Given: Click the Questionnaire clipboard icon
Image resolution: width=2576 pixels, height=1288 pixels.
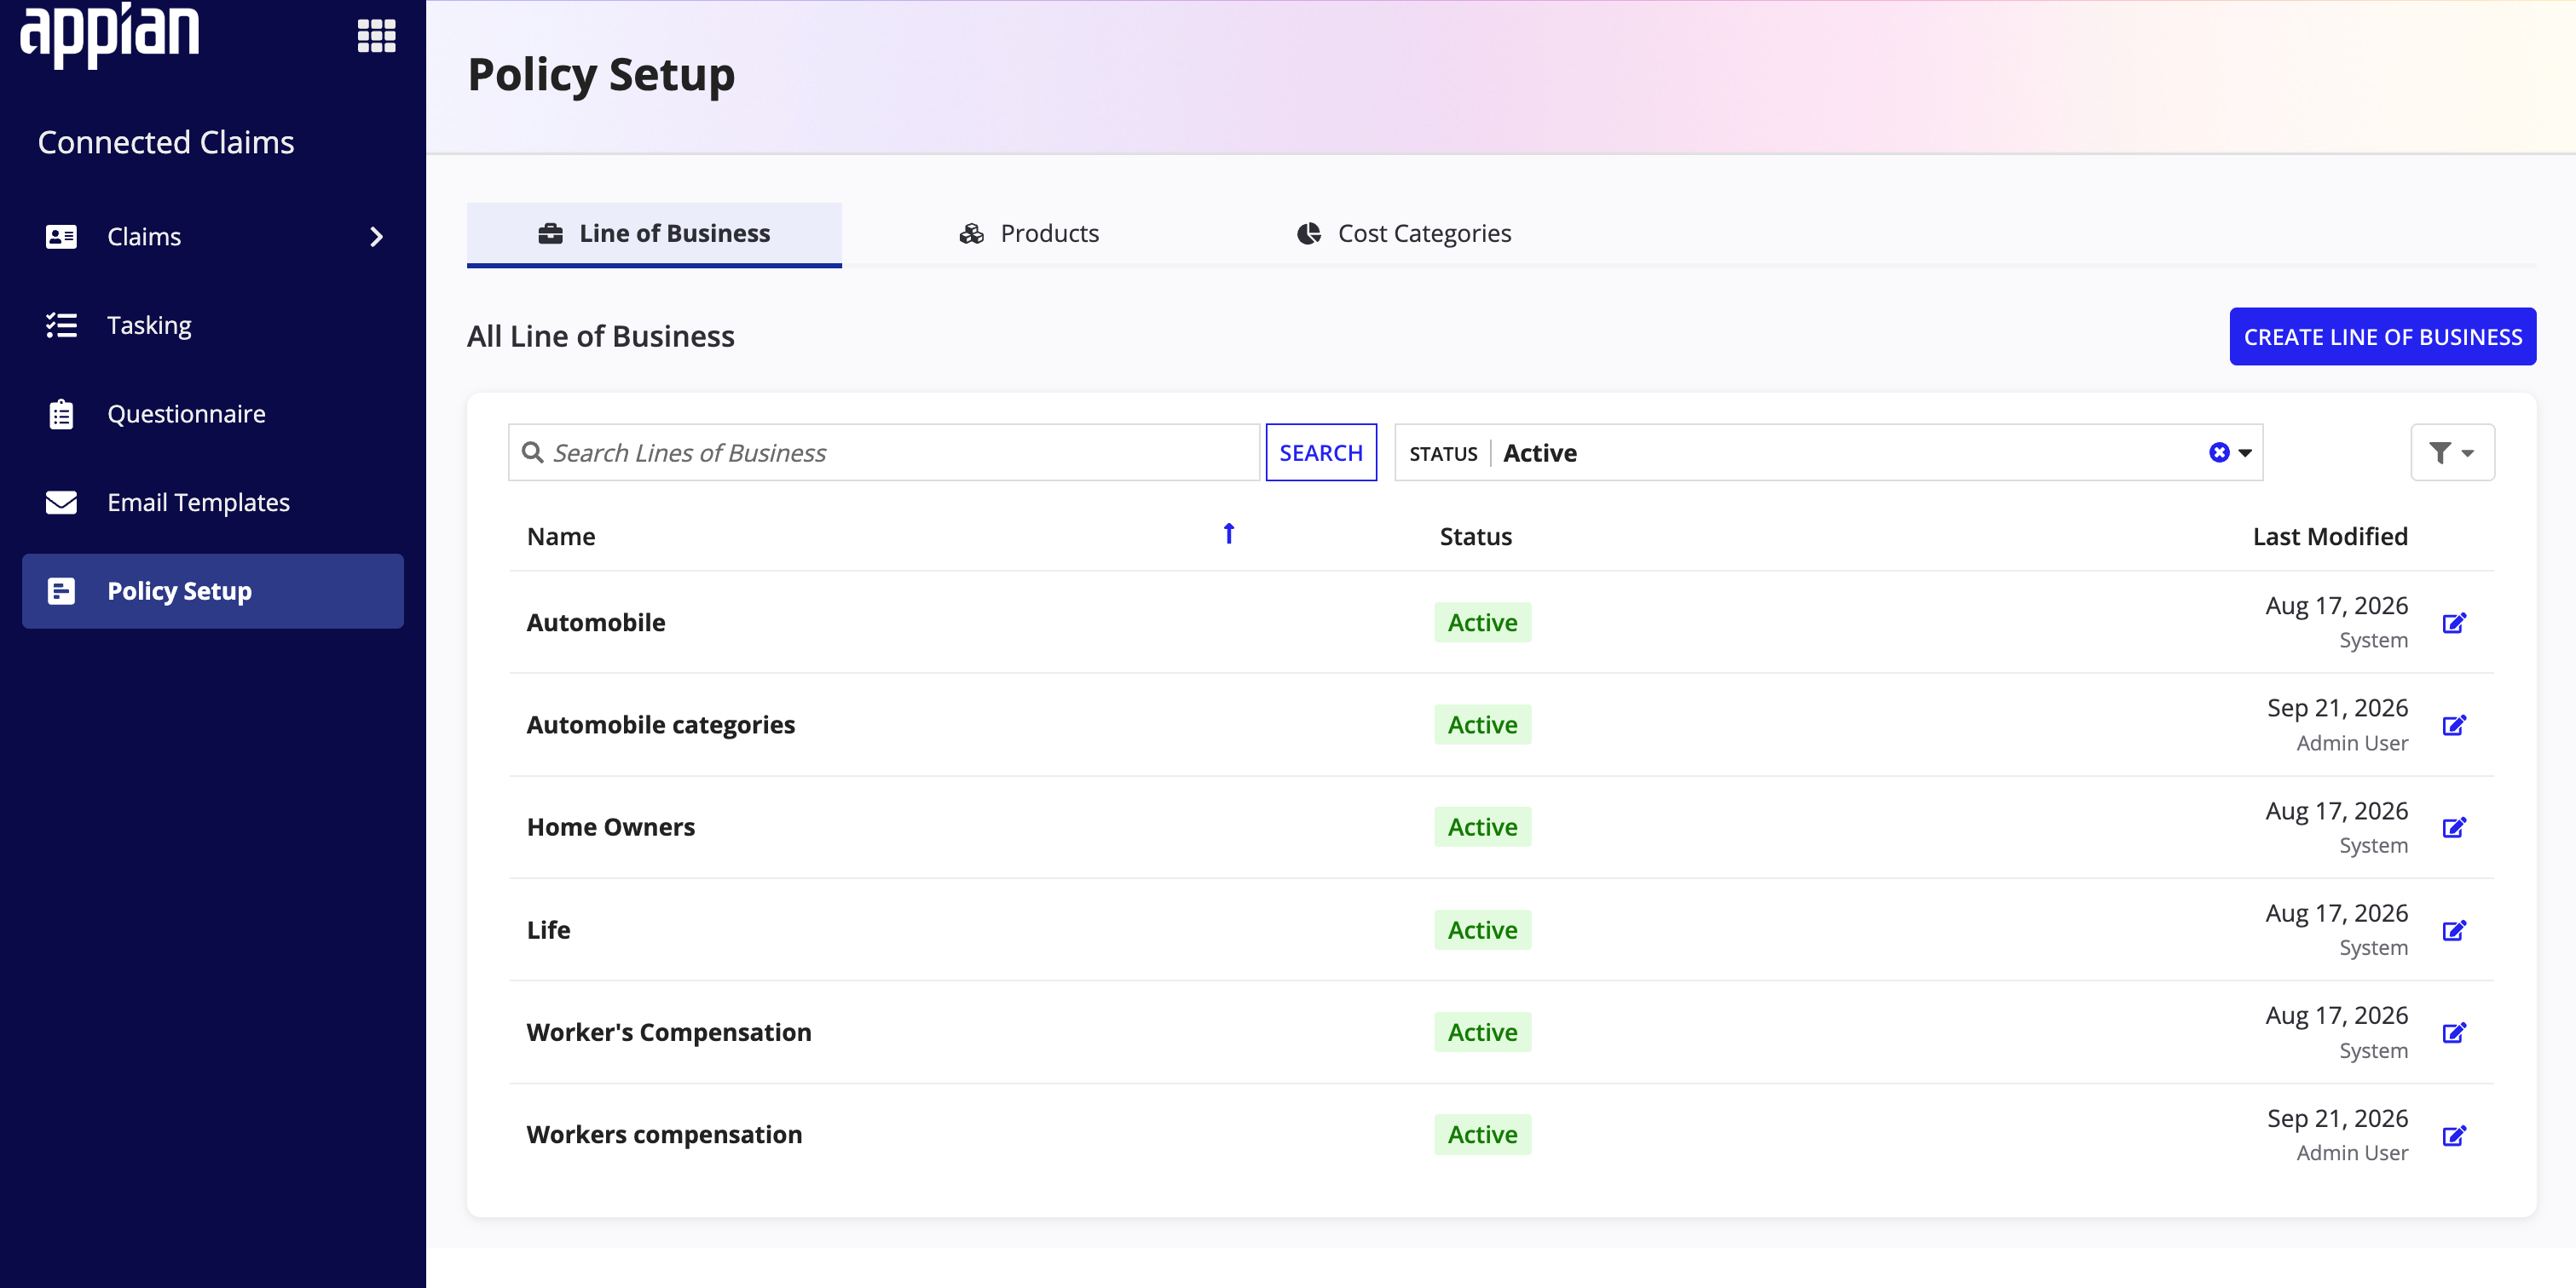Looking at the screenshot, I should [x=61, y=414].
